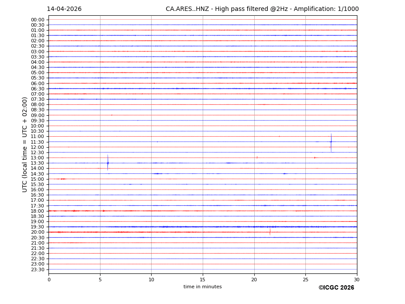The width and height of the screenshot is (405, 304).
Task: Click the 'time in minutes' axis label
Action: [202, 287]
